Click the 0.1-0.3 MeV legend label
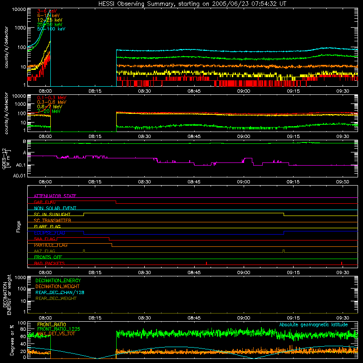The width and height of the screenshot is (363, 363). (x=52, y=98)
